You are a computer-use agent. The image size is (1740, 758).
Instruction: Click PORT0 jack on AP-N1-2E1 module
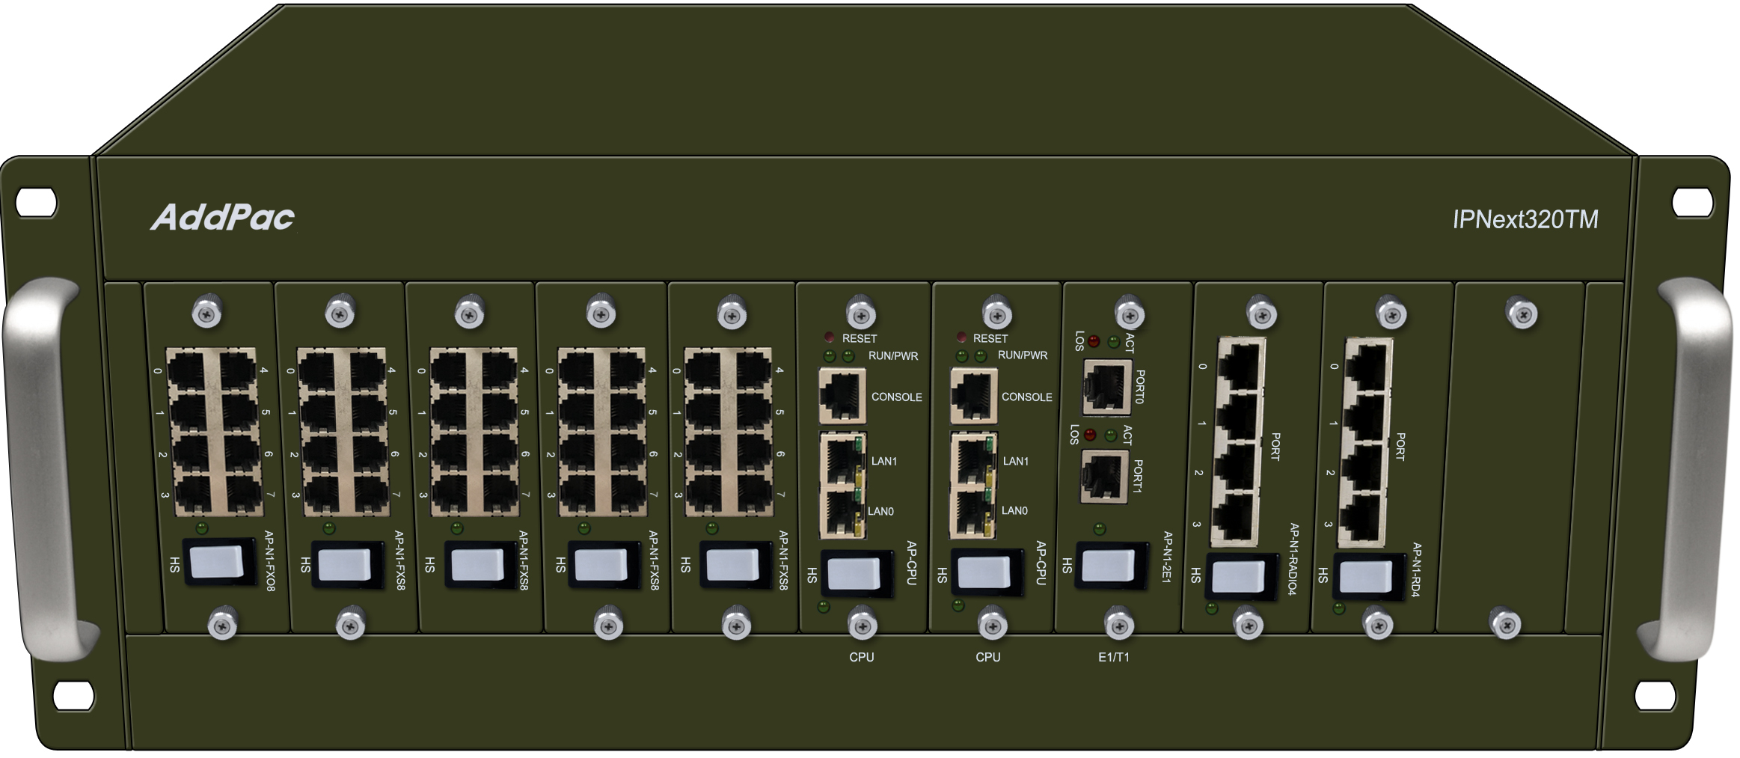1107,387
